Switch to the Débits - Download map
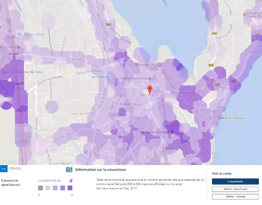Image resolution: width=262 pixels, height=205 pixels. [235, 189]
